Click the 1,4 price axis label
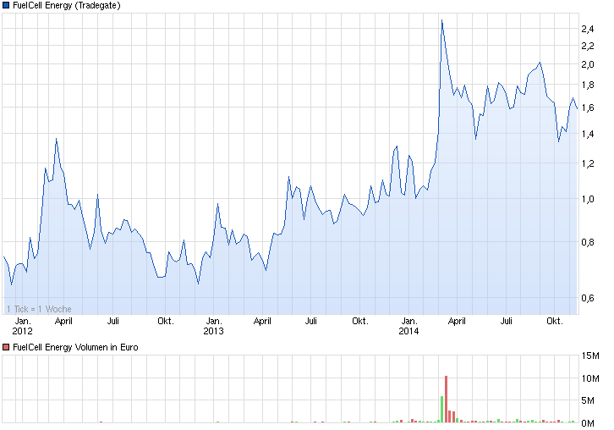614x430 pixels. click(x=588, y=134)
